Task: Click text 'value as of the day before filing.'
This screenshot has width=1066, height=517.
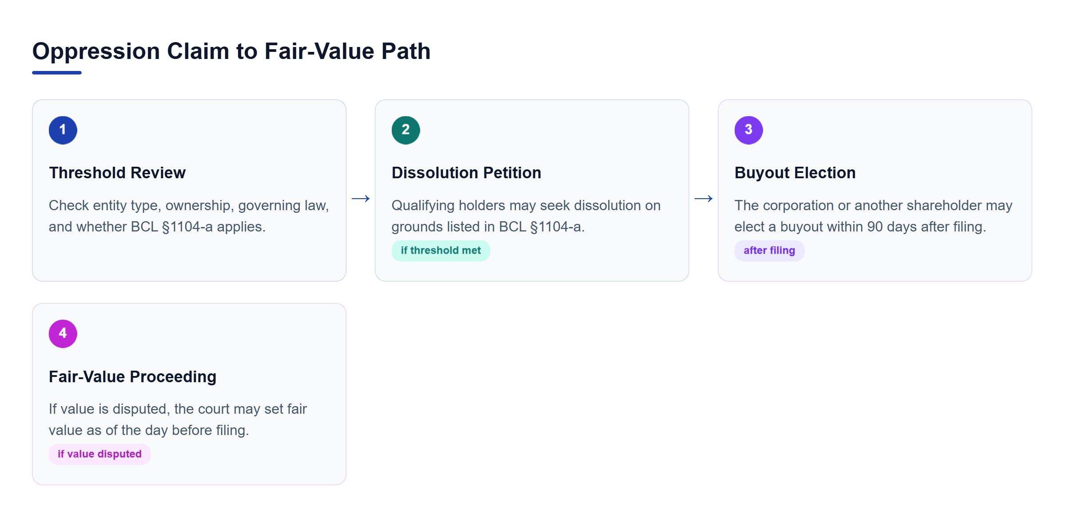Action: 149,430
